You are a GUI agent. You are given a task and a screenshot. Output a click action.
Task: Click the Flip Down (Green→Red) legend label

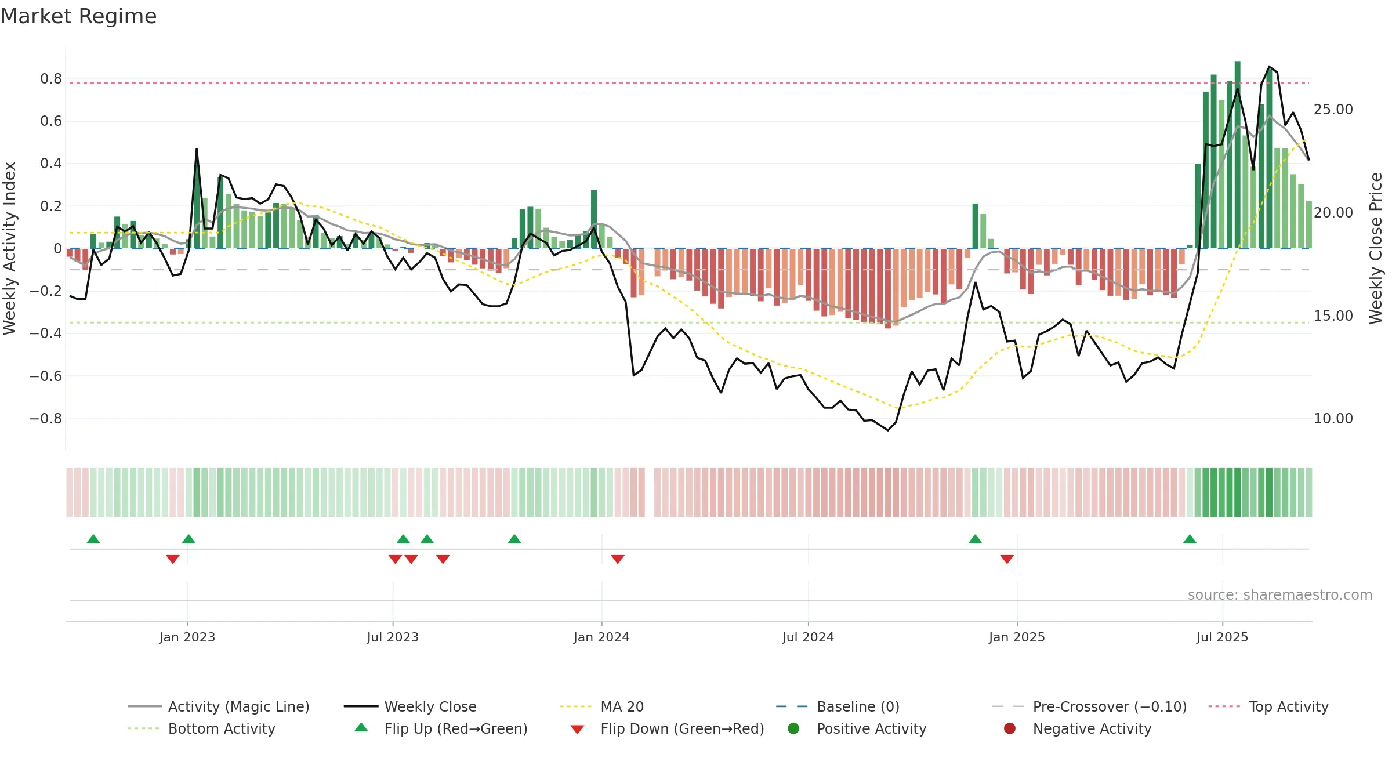(x=682, y=728)
